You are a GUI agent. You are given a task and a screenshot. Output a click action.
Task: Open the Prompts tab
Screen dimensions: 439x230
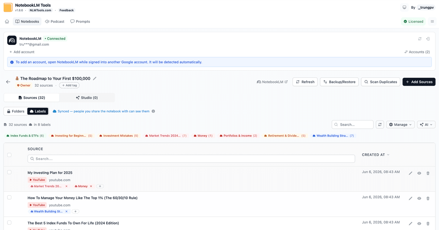pos(80,22)
